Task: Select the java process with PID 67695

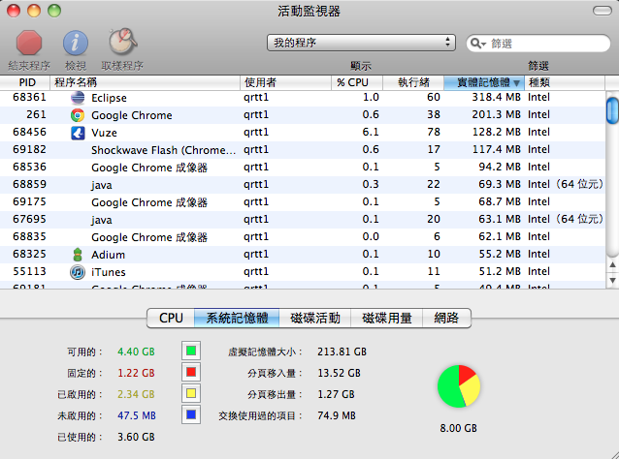Action: point(303,220)
